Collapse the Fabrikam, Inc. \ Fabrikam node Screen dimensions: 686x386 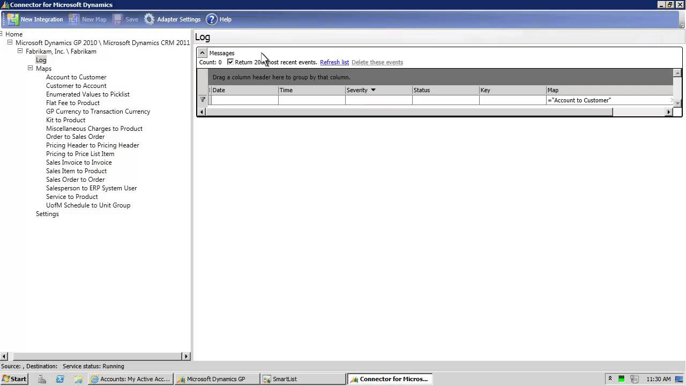[x=20, y=51]
